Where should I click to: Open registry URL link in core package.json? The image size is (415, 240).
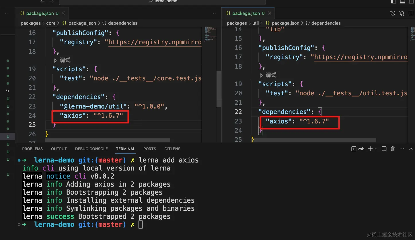pos(155,42)
